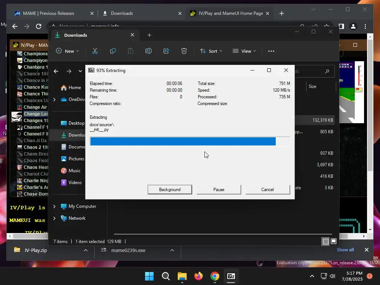Screen dimensions: 380x285
Task: Click the Share icon in Explorer toolbar
Action: point(166,51)
